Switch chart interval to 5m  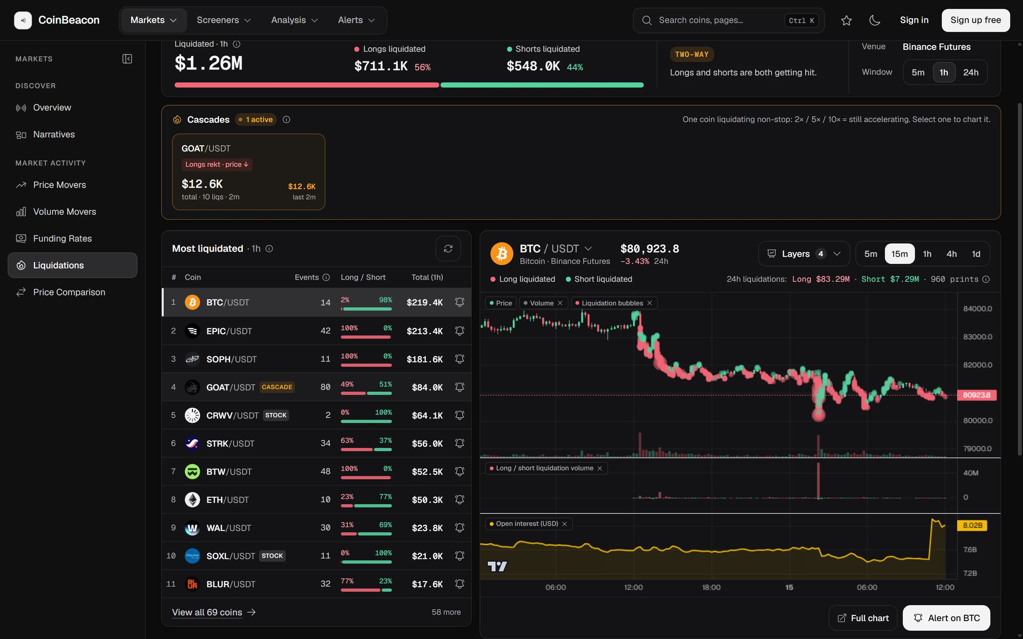871,254
